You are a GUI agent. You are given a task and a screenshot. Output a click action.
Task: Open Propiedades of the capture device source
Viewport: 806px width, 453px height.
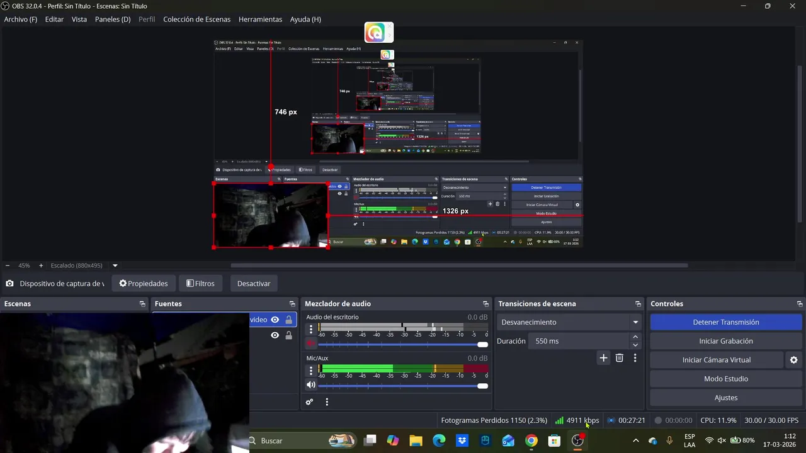coord(144,284)
